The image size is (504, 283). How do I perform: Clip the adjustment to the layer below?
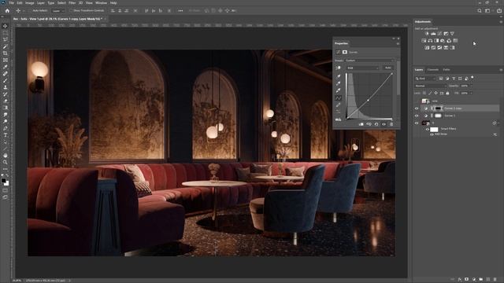[361, 124]
